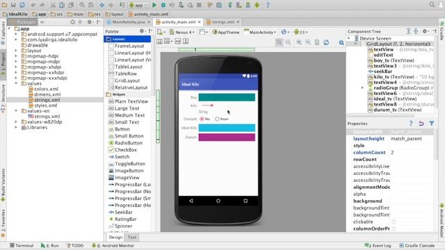
Task: Select colors.xml in project tree
Action: click(46, 89)
